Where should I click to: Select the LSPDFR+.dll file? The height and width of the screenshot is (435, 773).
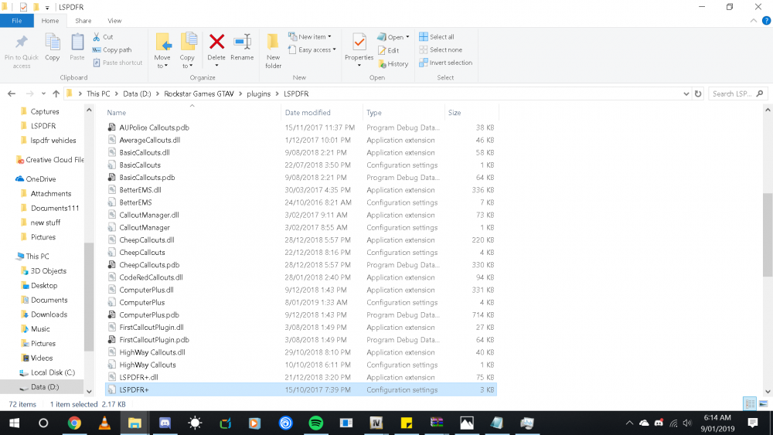[x=138, y=377]
